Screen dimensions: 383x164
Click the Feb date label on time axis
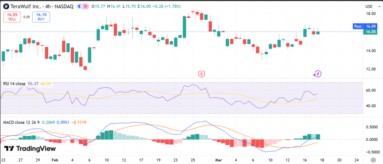pos(55,160)
